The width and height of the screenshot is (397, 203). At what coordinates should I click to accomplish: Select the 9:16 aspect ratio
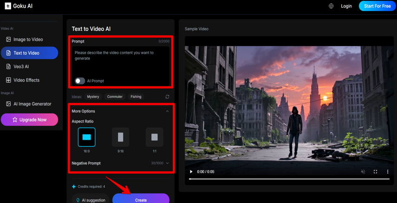click(x=120, y=137)
